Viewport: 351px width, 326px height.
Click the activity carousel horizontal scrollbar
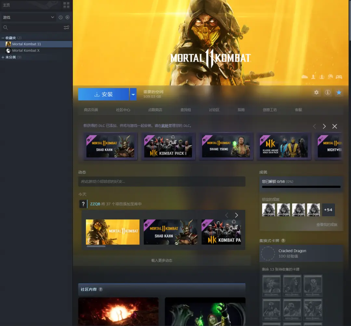[x=96, y=246]
